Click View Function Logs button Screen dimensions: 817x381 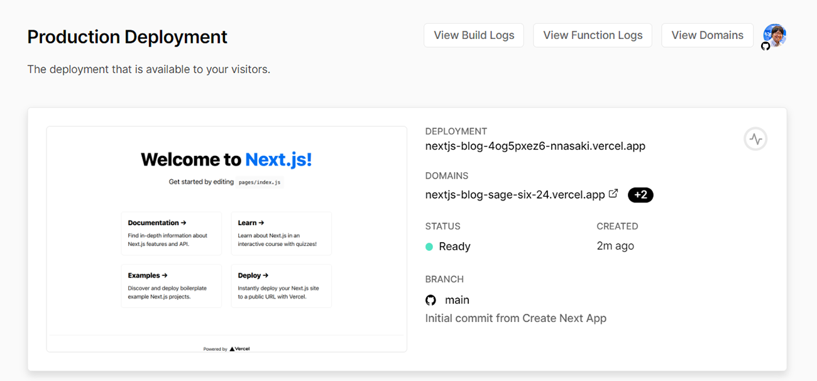click(593, 35)
